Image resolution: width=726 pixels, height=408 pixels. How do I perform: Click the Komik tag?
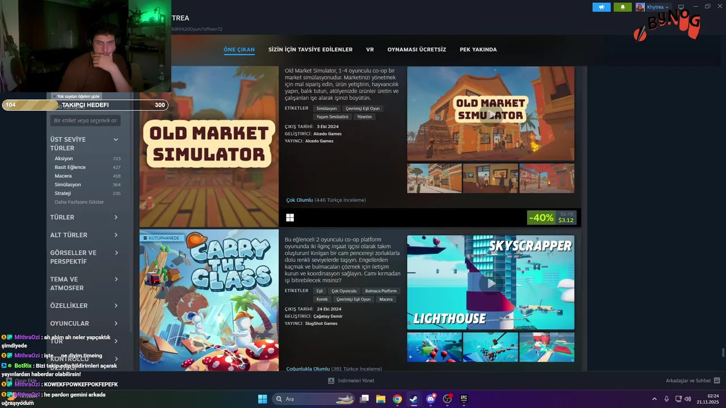pyautogui.click(x=322, y=299)
